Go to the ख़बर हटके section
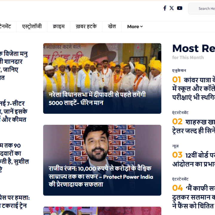 pos(86,27)
